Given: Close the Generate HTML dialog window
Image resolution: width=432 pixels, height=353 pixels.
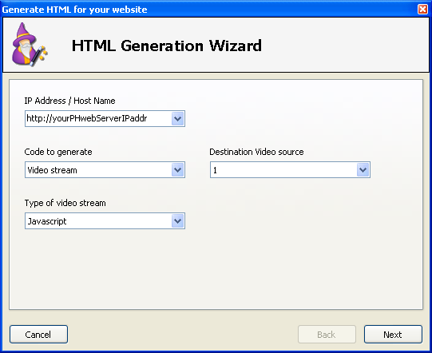Looking at the screenshot, I should point(422,9).
